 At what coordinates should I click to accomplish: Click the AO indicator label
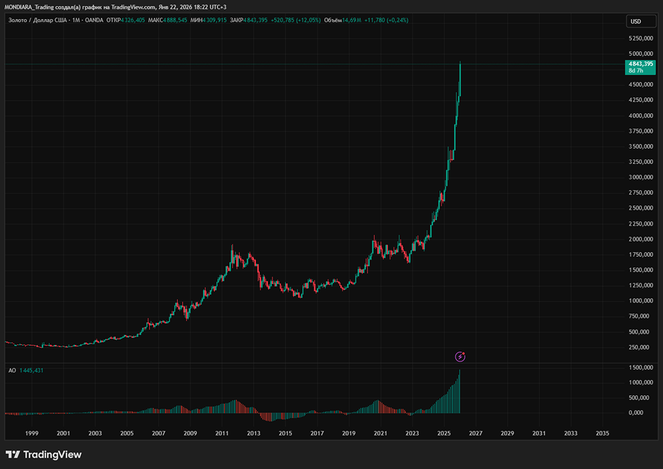tap(12, 370)
